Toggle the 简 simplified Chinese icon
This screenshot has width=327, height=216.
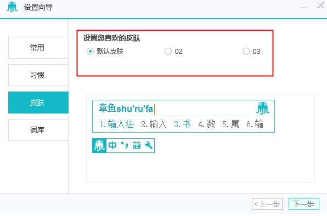(137, 145)
